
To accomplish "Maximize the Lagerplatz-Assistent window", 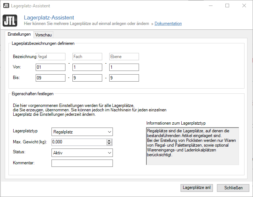I will pos(227,6).
